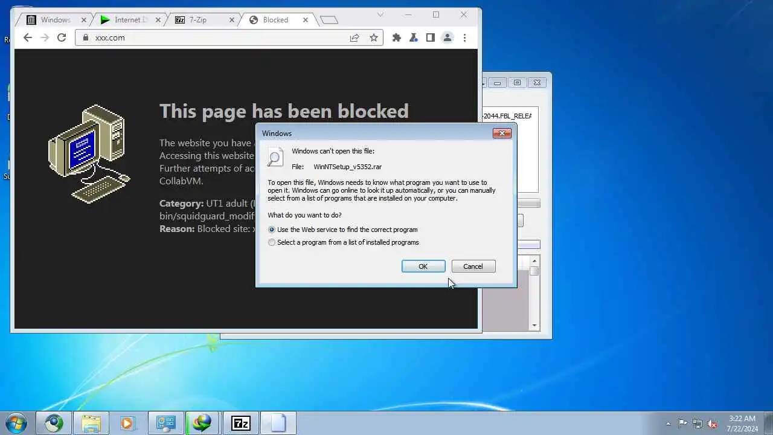Select the Blocked browser tab
773x435 pixels.
[275, 20]
